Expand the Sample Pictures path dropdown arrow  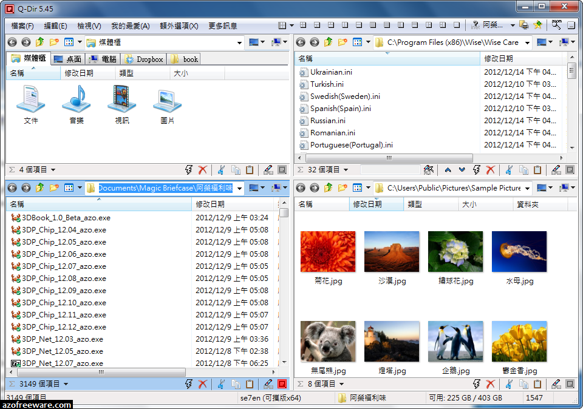[x=527, y=188]
